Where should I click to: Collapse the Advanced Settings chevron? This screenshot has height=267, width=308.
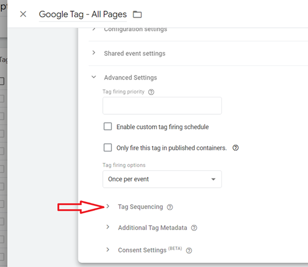94,77
